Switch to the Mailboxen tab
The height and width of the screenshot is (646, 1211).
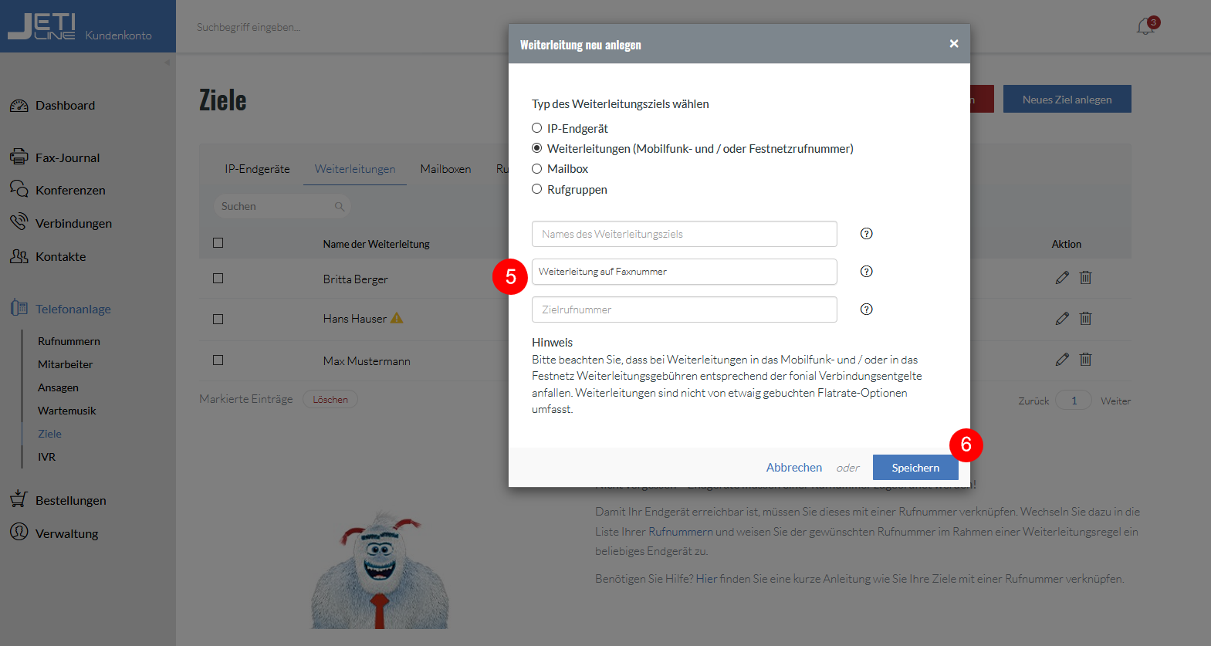[x=445, y=168]
